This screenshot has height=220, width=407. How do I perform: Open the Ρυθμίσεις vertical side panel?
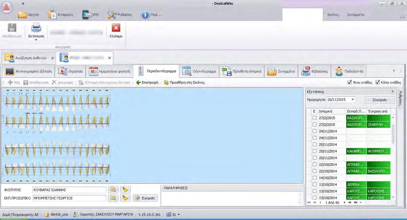click(x=401, y=98)
